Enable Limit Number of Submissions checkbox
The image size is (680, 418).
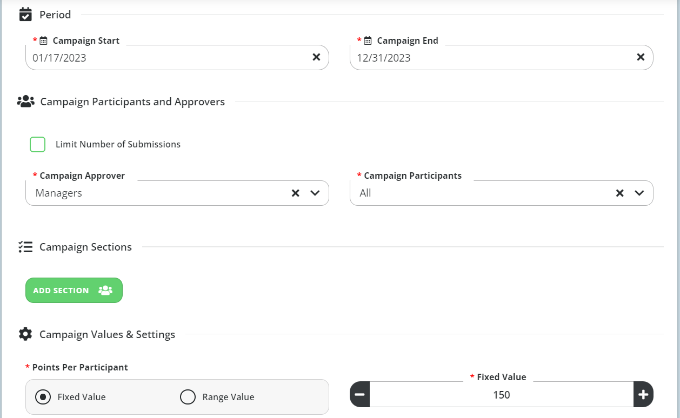(x=38, y=144)
